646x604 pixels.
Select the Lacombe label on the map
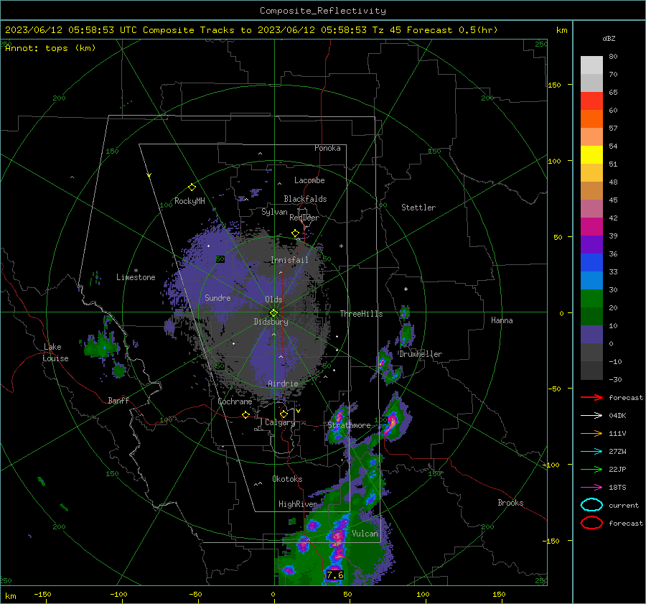309,180
